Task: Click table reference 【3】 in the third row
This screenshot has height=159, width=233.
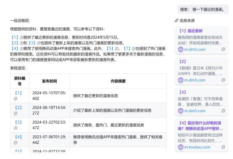Action: click(18, 122)
